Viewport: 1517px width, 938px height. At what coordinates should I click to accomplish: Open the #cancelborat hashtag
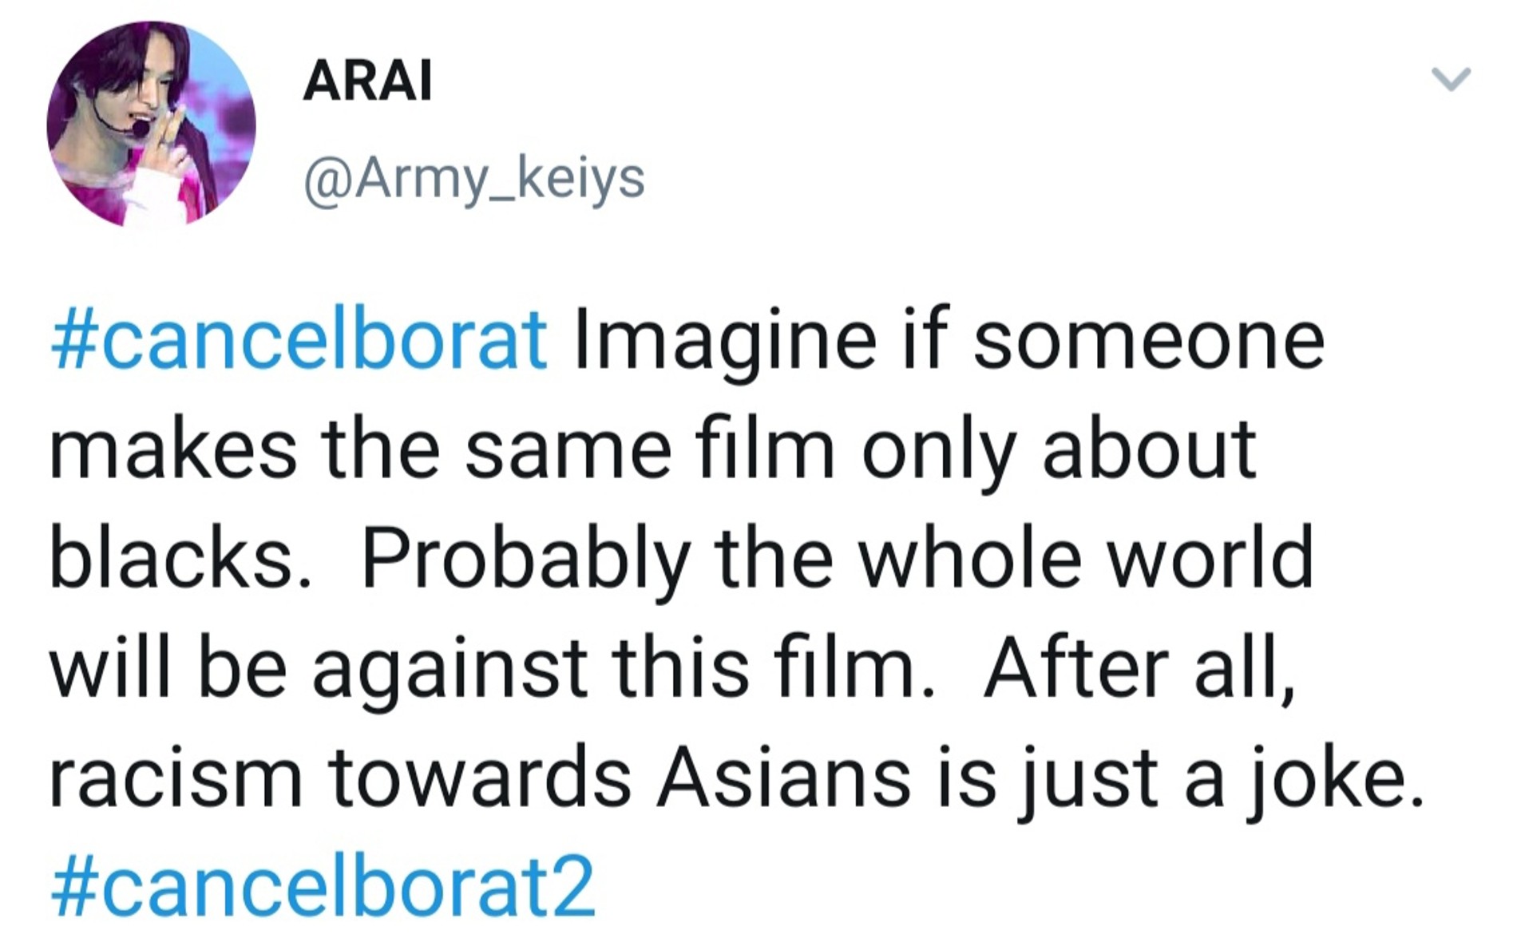[x=299, y=342]
